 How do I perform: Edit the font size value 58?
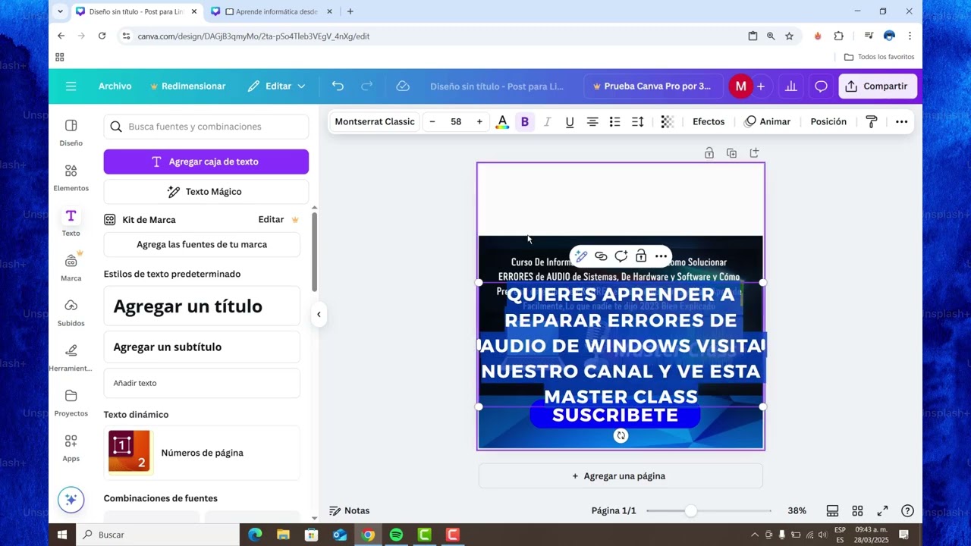point(456,122)
